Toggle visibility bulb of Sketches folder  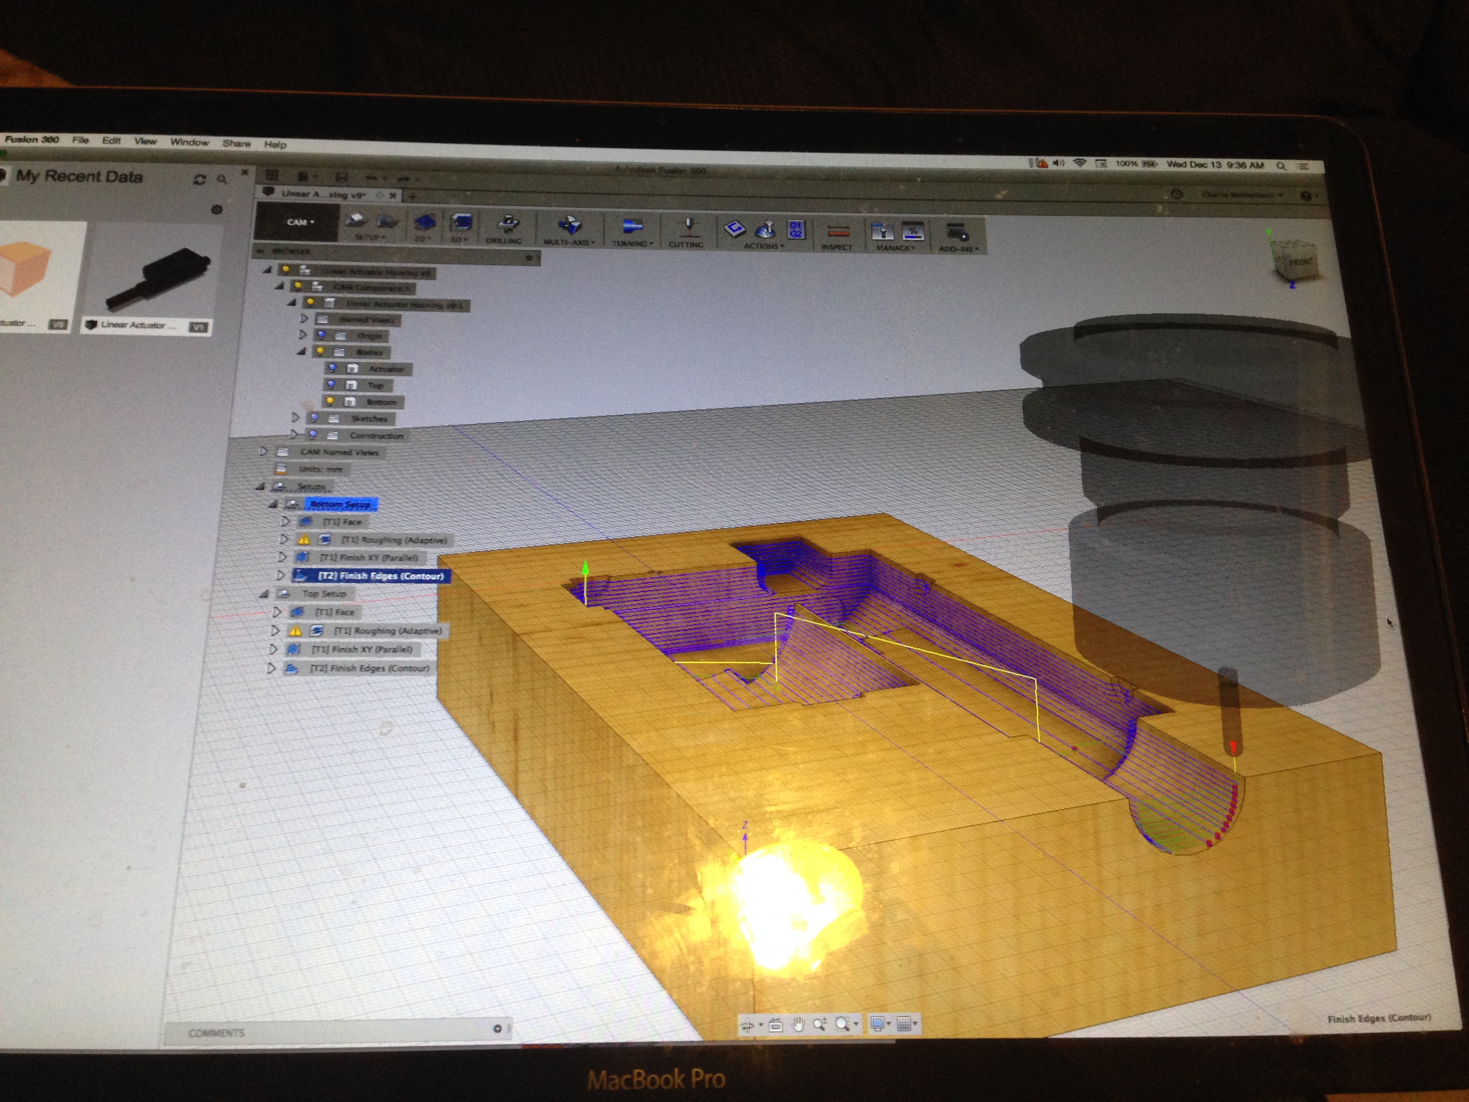pos(314,417)
